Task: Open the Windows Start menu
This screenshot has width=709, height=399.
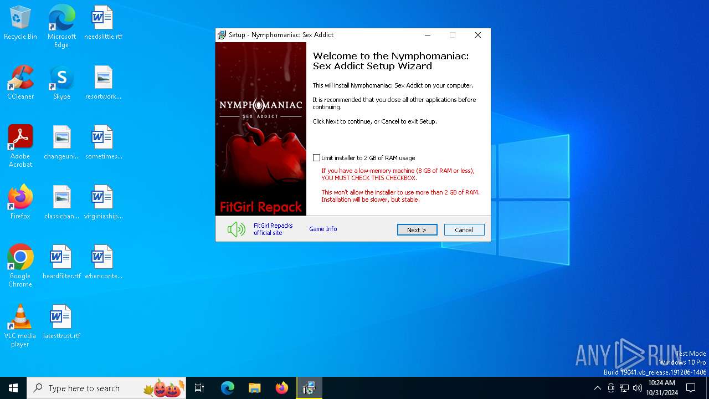Action: pyautogui.click(x=13, y=388)
